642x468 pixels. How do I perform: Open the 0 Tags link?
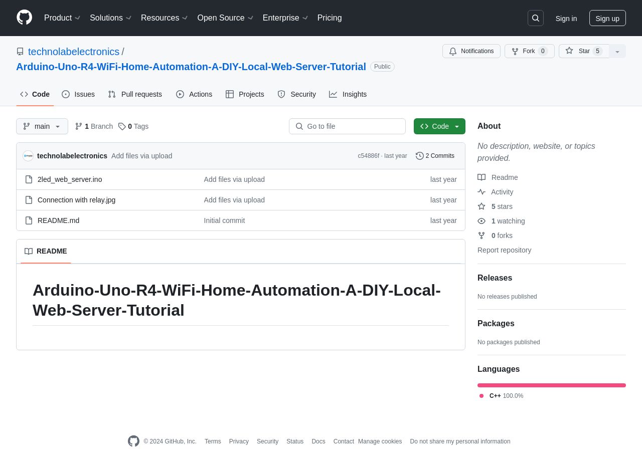(133, 126)
